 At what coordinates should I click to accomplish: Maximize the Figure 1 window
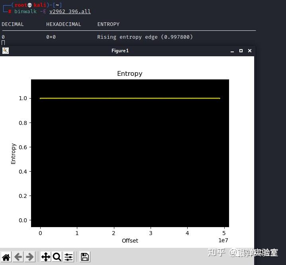tap(241, 51)
